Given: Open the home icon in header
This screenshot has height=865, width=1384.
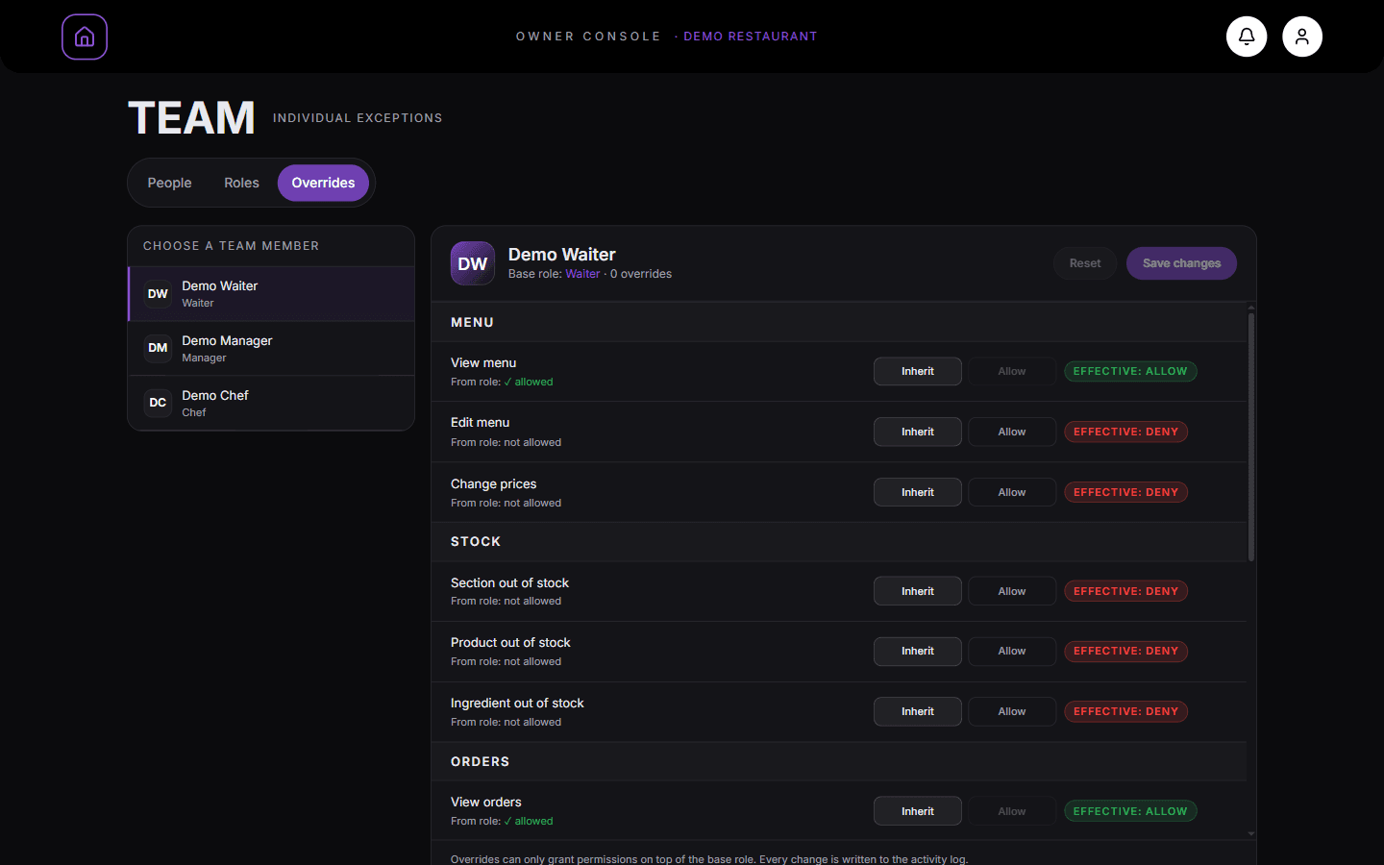Looking at the screenshot, I should pyautogui.click(x=85, y=37).
